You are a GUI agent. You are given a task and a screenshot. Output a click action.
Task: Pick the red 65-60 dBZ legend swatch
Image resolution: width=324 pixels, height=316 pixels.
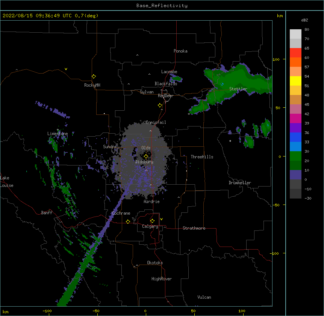point(295,53)
